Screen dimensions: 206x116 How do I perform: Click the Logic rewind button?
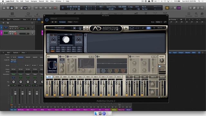click(x=36, y=8)
